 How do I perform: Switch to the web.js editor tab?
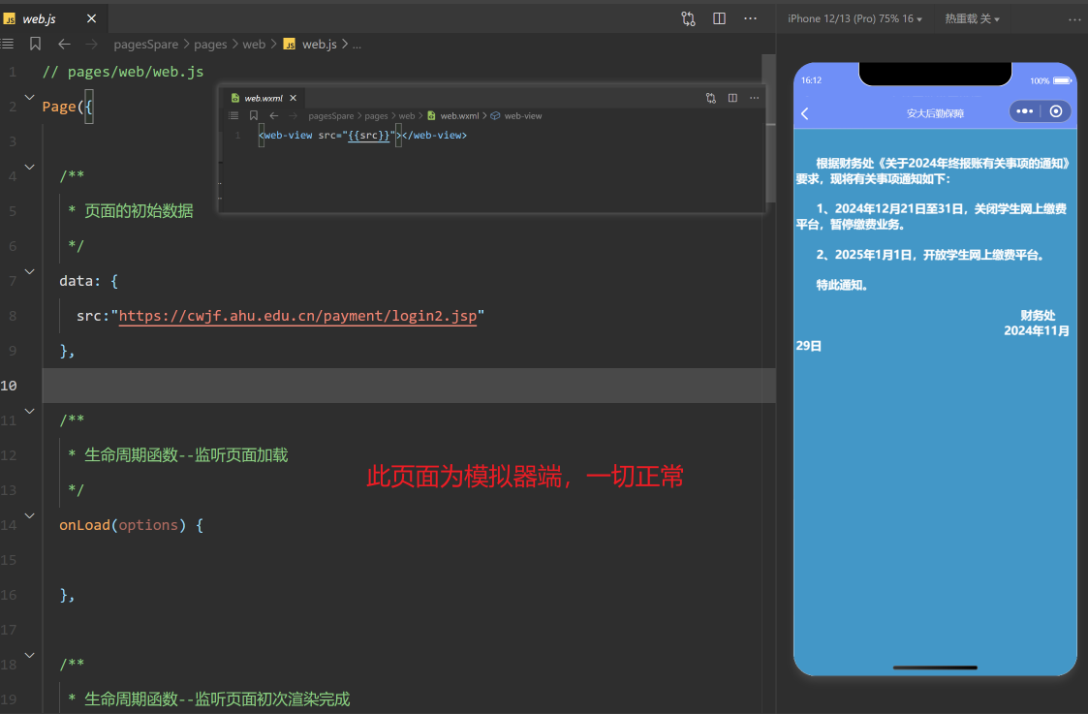39,18
